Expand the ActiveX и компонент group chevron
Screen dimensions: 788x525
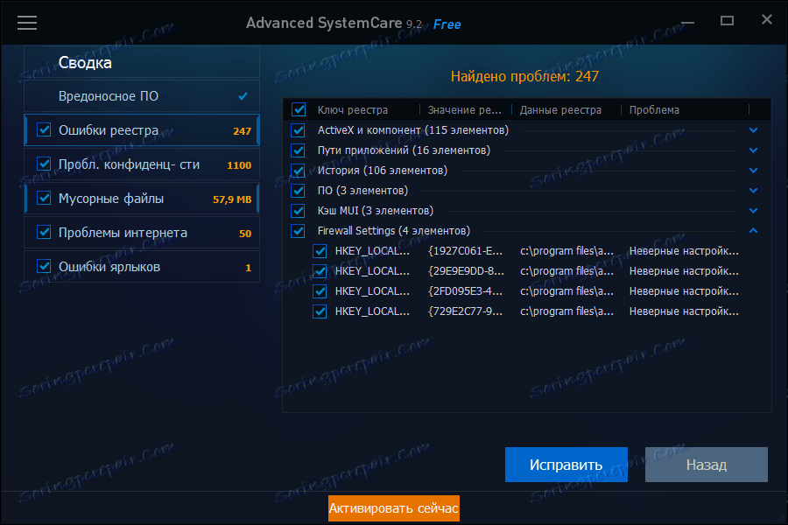(753, 130)
